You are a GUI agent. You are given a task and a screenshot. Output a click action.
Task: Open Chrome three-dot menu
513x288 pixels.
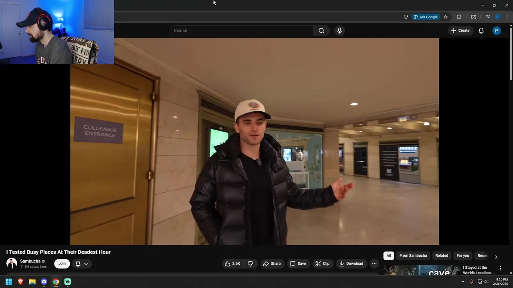click(507, 17)
